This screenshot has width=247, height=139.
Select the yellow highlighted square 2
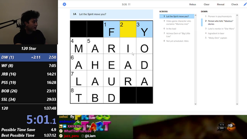128,29
